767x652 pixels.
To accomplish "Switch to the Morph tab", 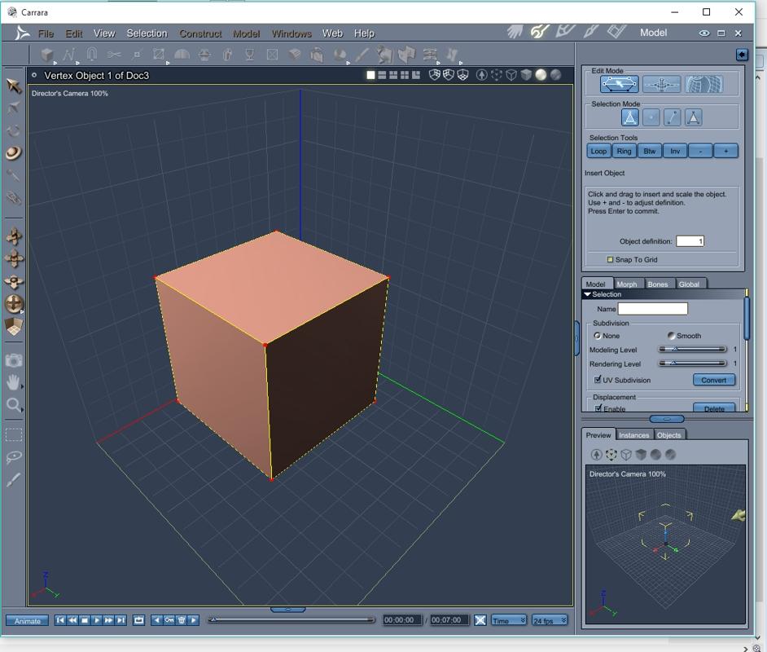I will [627, 284].
